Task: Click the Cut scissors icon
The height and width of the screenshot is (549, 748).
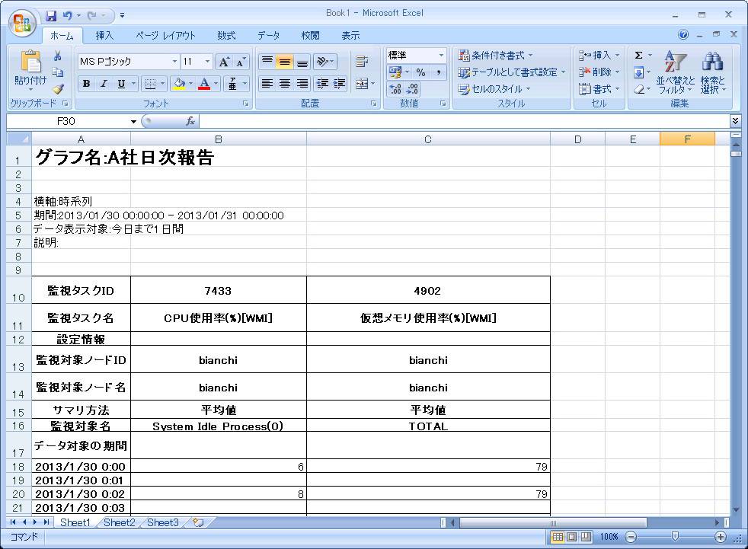Action: [58, 56]
